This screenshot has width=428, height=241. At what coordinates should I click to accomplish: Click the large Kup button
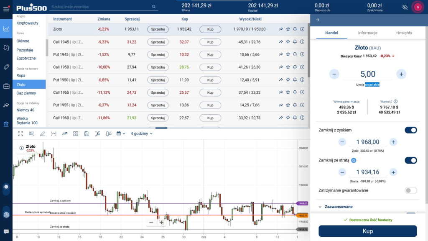coord(367,231)
